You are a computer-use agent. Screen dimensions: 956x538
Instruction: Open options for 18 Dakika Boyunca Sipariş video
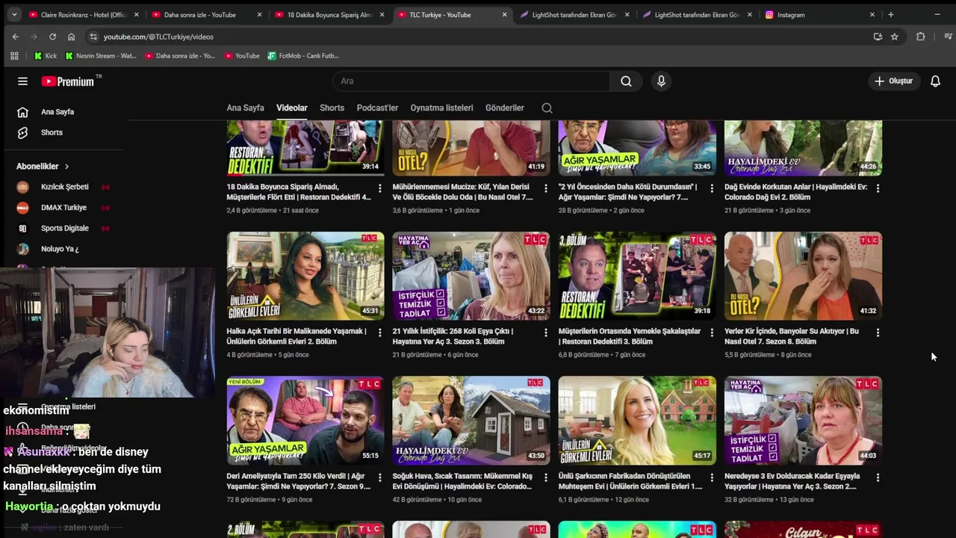[379, 188]
